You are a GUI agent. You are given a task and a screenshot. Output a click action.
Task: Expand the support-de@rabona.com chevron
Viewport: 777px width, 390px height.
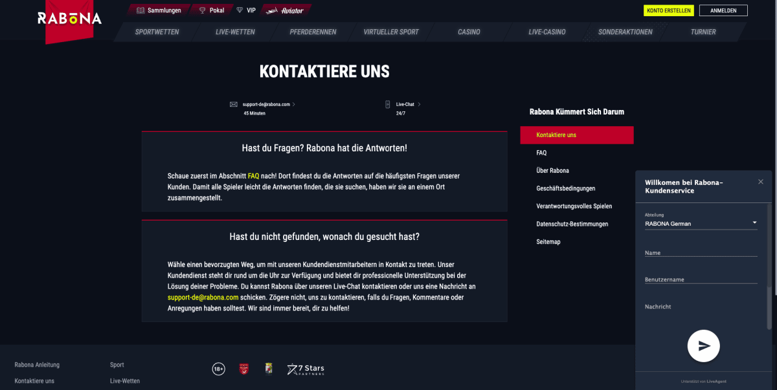point(294,104)
